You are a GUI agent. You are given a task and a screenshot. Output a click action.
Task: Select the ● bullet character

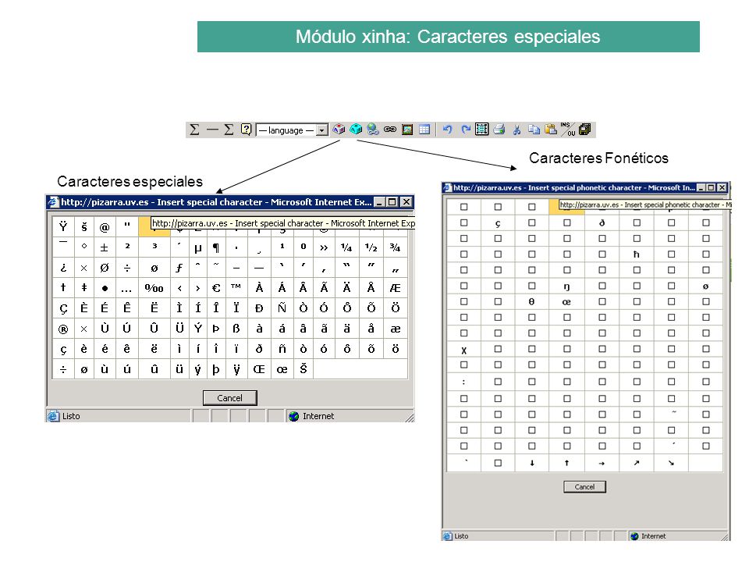[x=105, y=288]
